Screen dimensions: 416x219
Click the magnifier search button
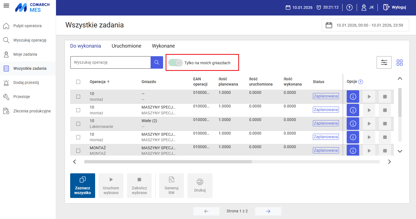click(x=157, y=63)
